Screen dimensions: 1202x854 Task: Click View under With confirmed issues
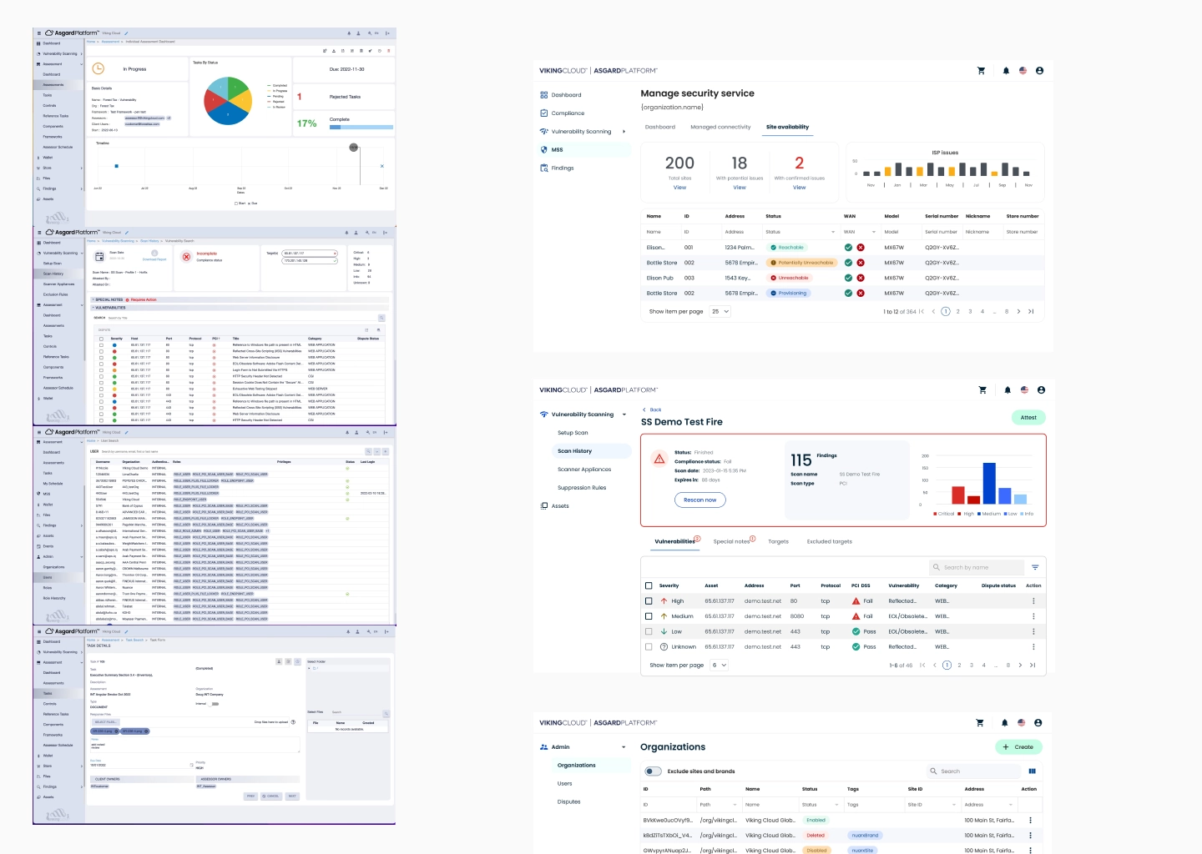[800, 188]
